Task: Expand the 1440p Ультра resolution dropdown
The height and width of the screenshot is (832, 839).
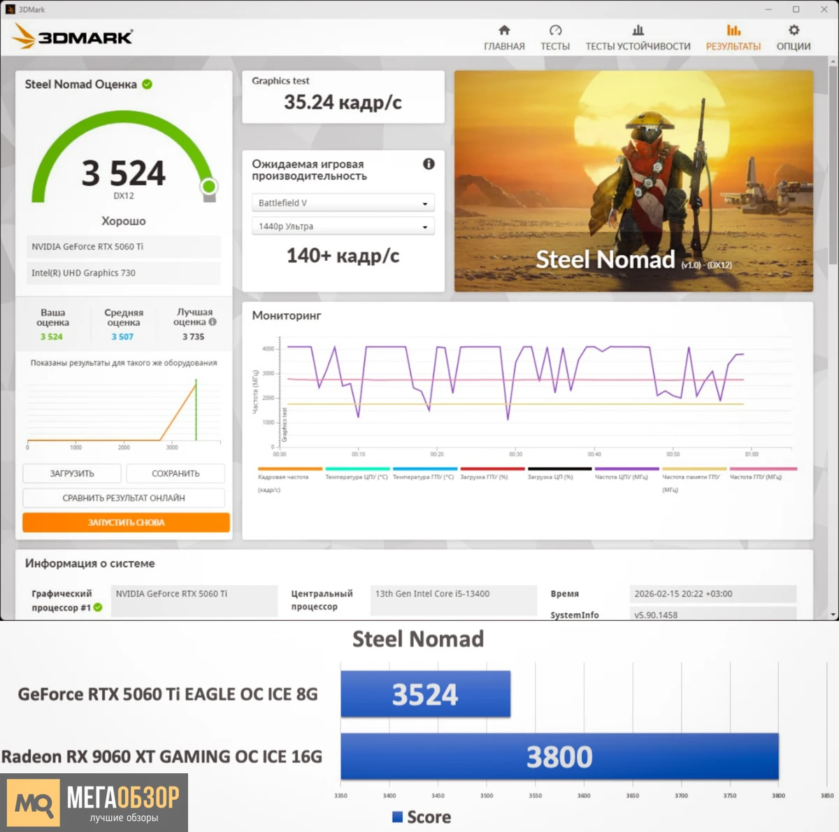Action: [x=343, y=227]
